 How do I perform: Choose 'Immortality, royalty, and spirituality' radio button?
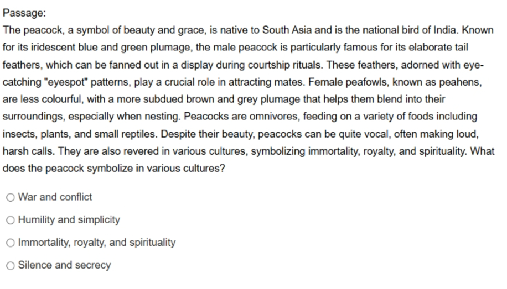click(x=11, y=243)
